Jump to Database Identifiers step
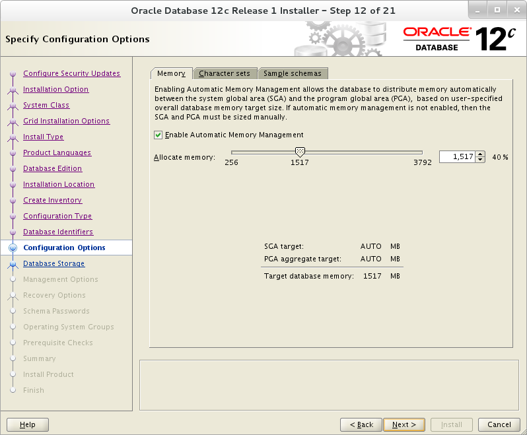The width and height of the screenshot is (527, 435). click(x=58, y=232)
